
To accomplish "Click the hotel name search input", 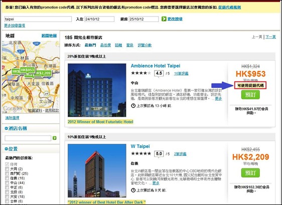I will (x=28, y=138).
